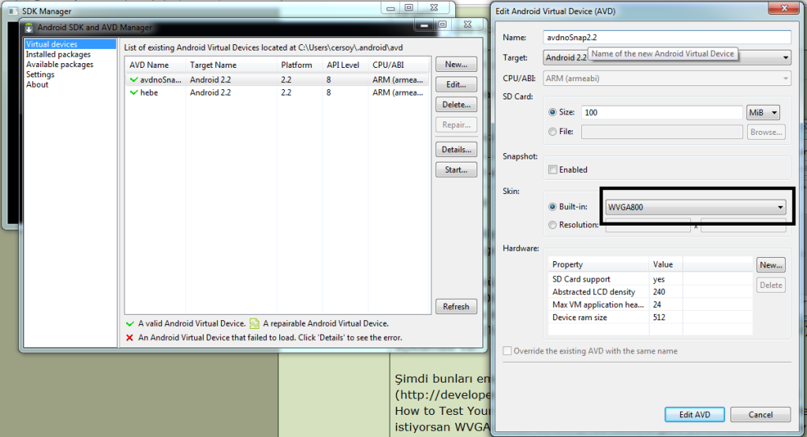Open the MiB size unit dropdown
Image resolution: width=807 pixels, height=437 pixels.
[x=763, y=113]
